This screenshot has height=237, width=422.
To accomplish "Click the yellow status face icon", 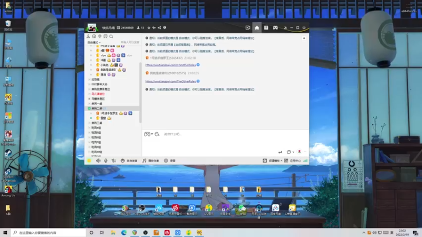I will pyautogui.click(x=89, y=161).
